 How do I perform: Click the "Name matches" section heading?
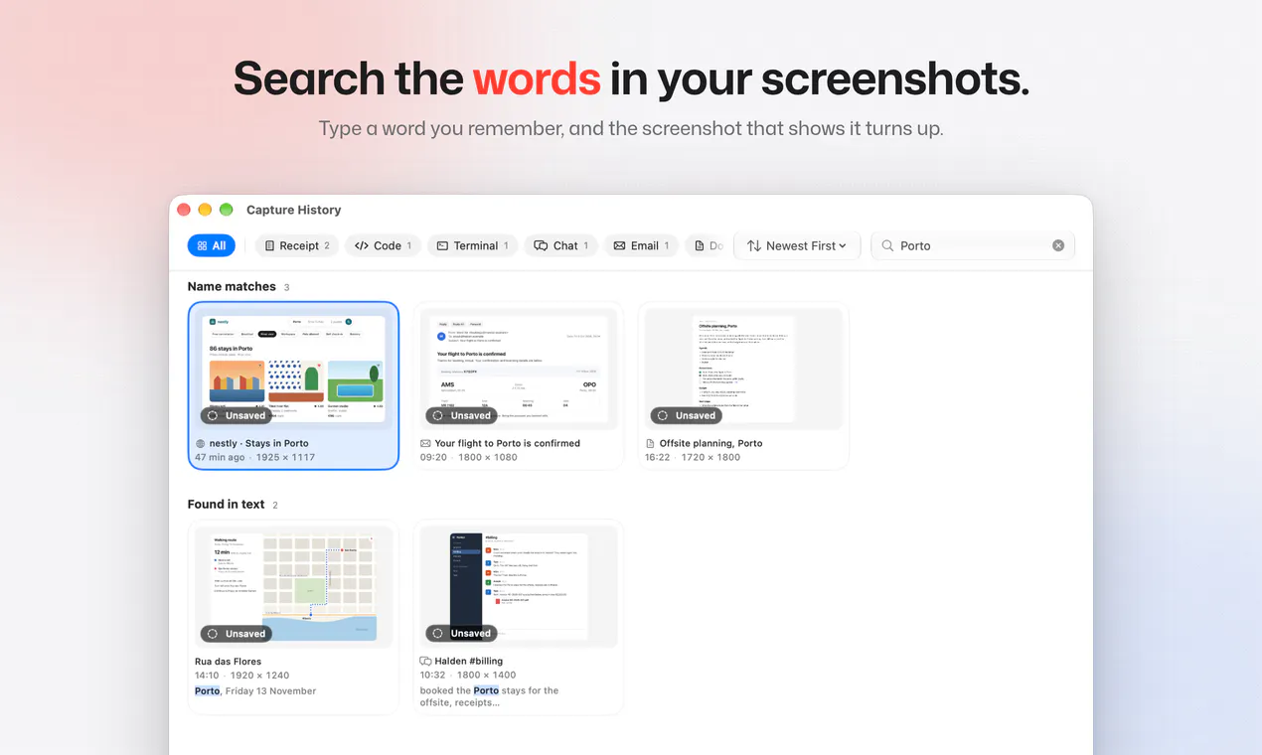tap(232, 286)
